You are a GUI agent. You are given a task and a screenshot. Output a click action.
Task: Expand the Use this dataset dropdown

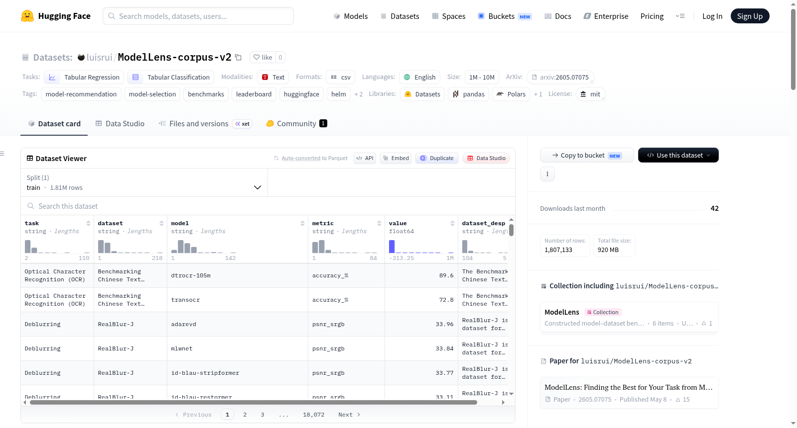coord(678,155)
